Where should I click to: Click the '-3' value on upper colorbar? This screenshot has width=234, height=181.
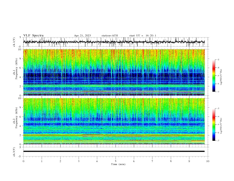coord(218,59)
